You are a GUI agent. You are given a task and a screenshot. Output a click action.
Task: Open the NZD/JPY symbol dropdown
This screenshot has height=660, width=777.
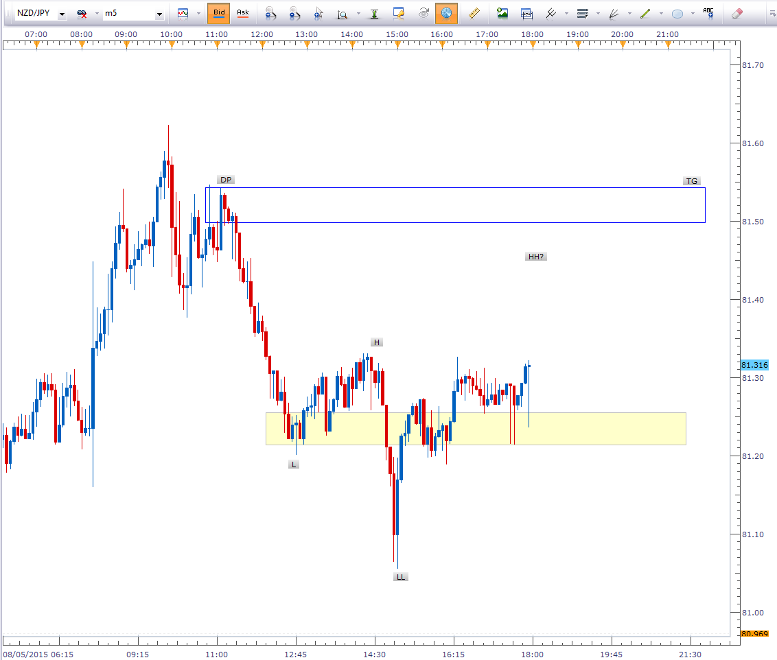click(x=62, y=14)
